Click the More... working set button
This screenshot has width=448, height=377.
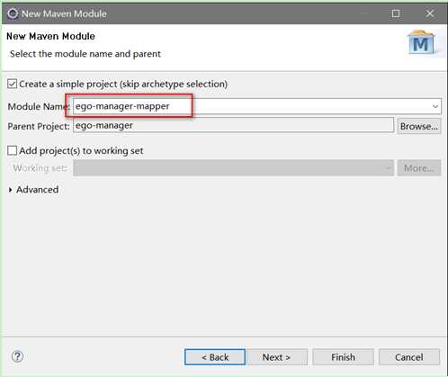pos(419,168)
